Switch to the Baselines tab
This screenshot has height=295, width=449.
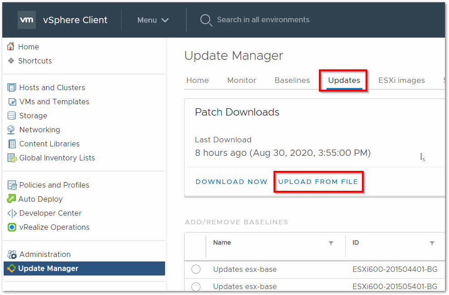click(292, 80)
